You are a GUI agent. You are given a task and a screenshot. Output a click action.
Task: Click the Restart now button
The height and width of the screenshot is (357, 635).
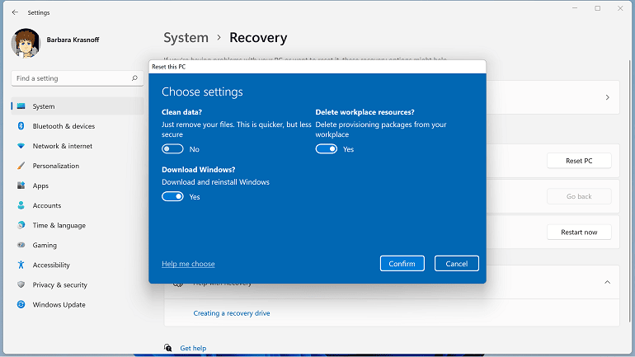pyautogui.click(x=579, y=232)
